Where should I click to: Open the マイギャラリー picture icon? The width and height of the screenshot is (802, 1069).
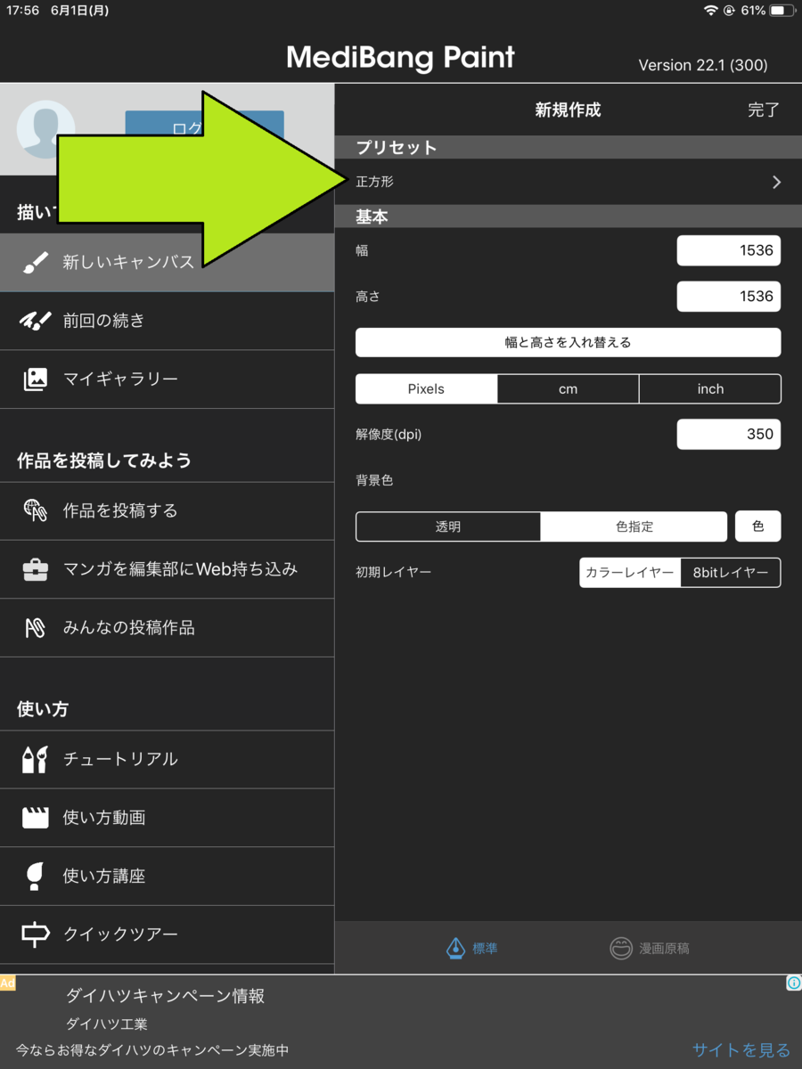click(x=35, y=379)
